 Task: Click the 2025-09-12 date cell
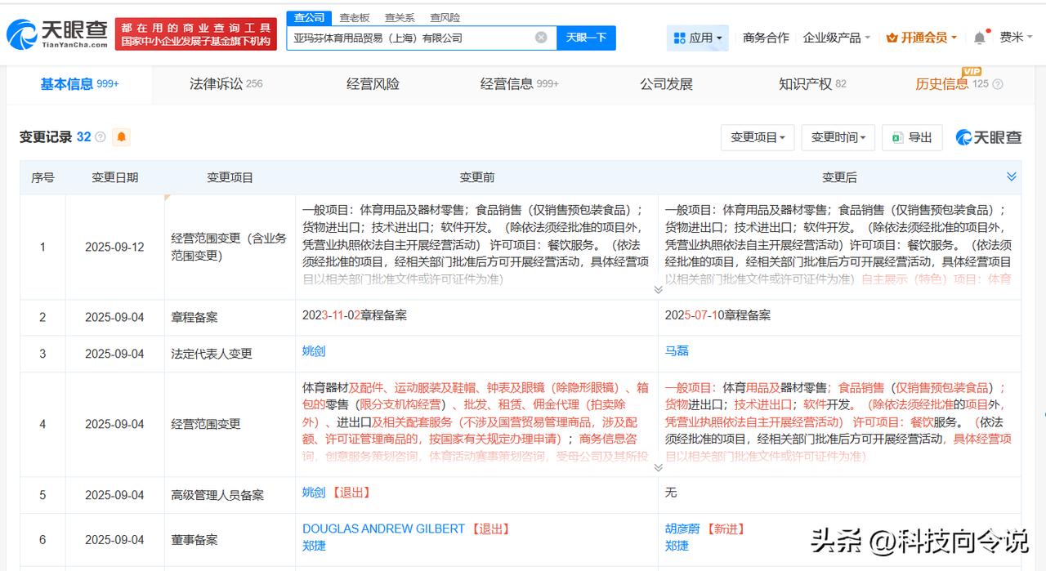tap(114, 247)
